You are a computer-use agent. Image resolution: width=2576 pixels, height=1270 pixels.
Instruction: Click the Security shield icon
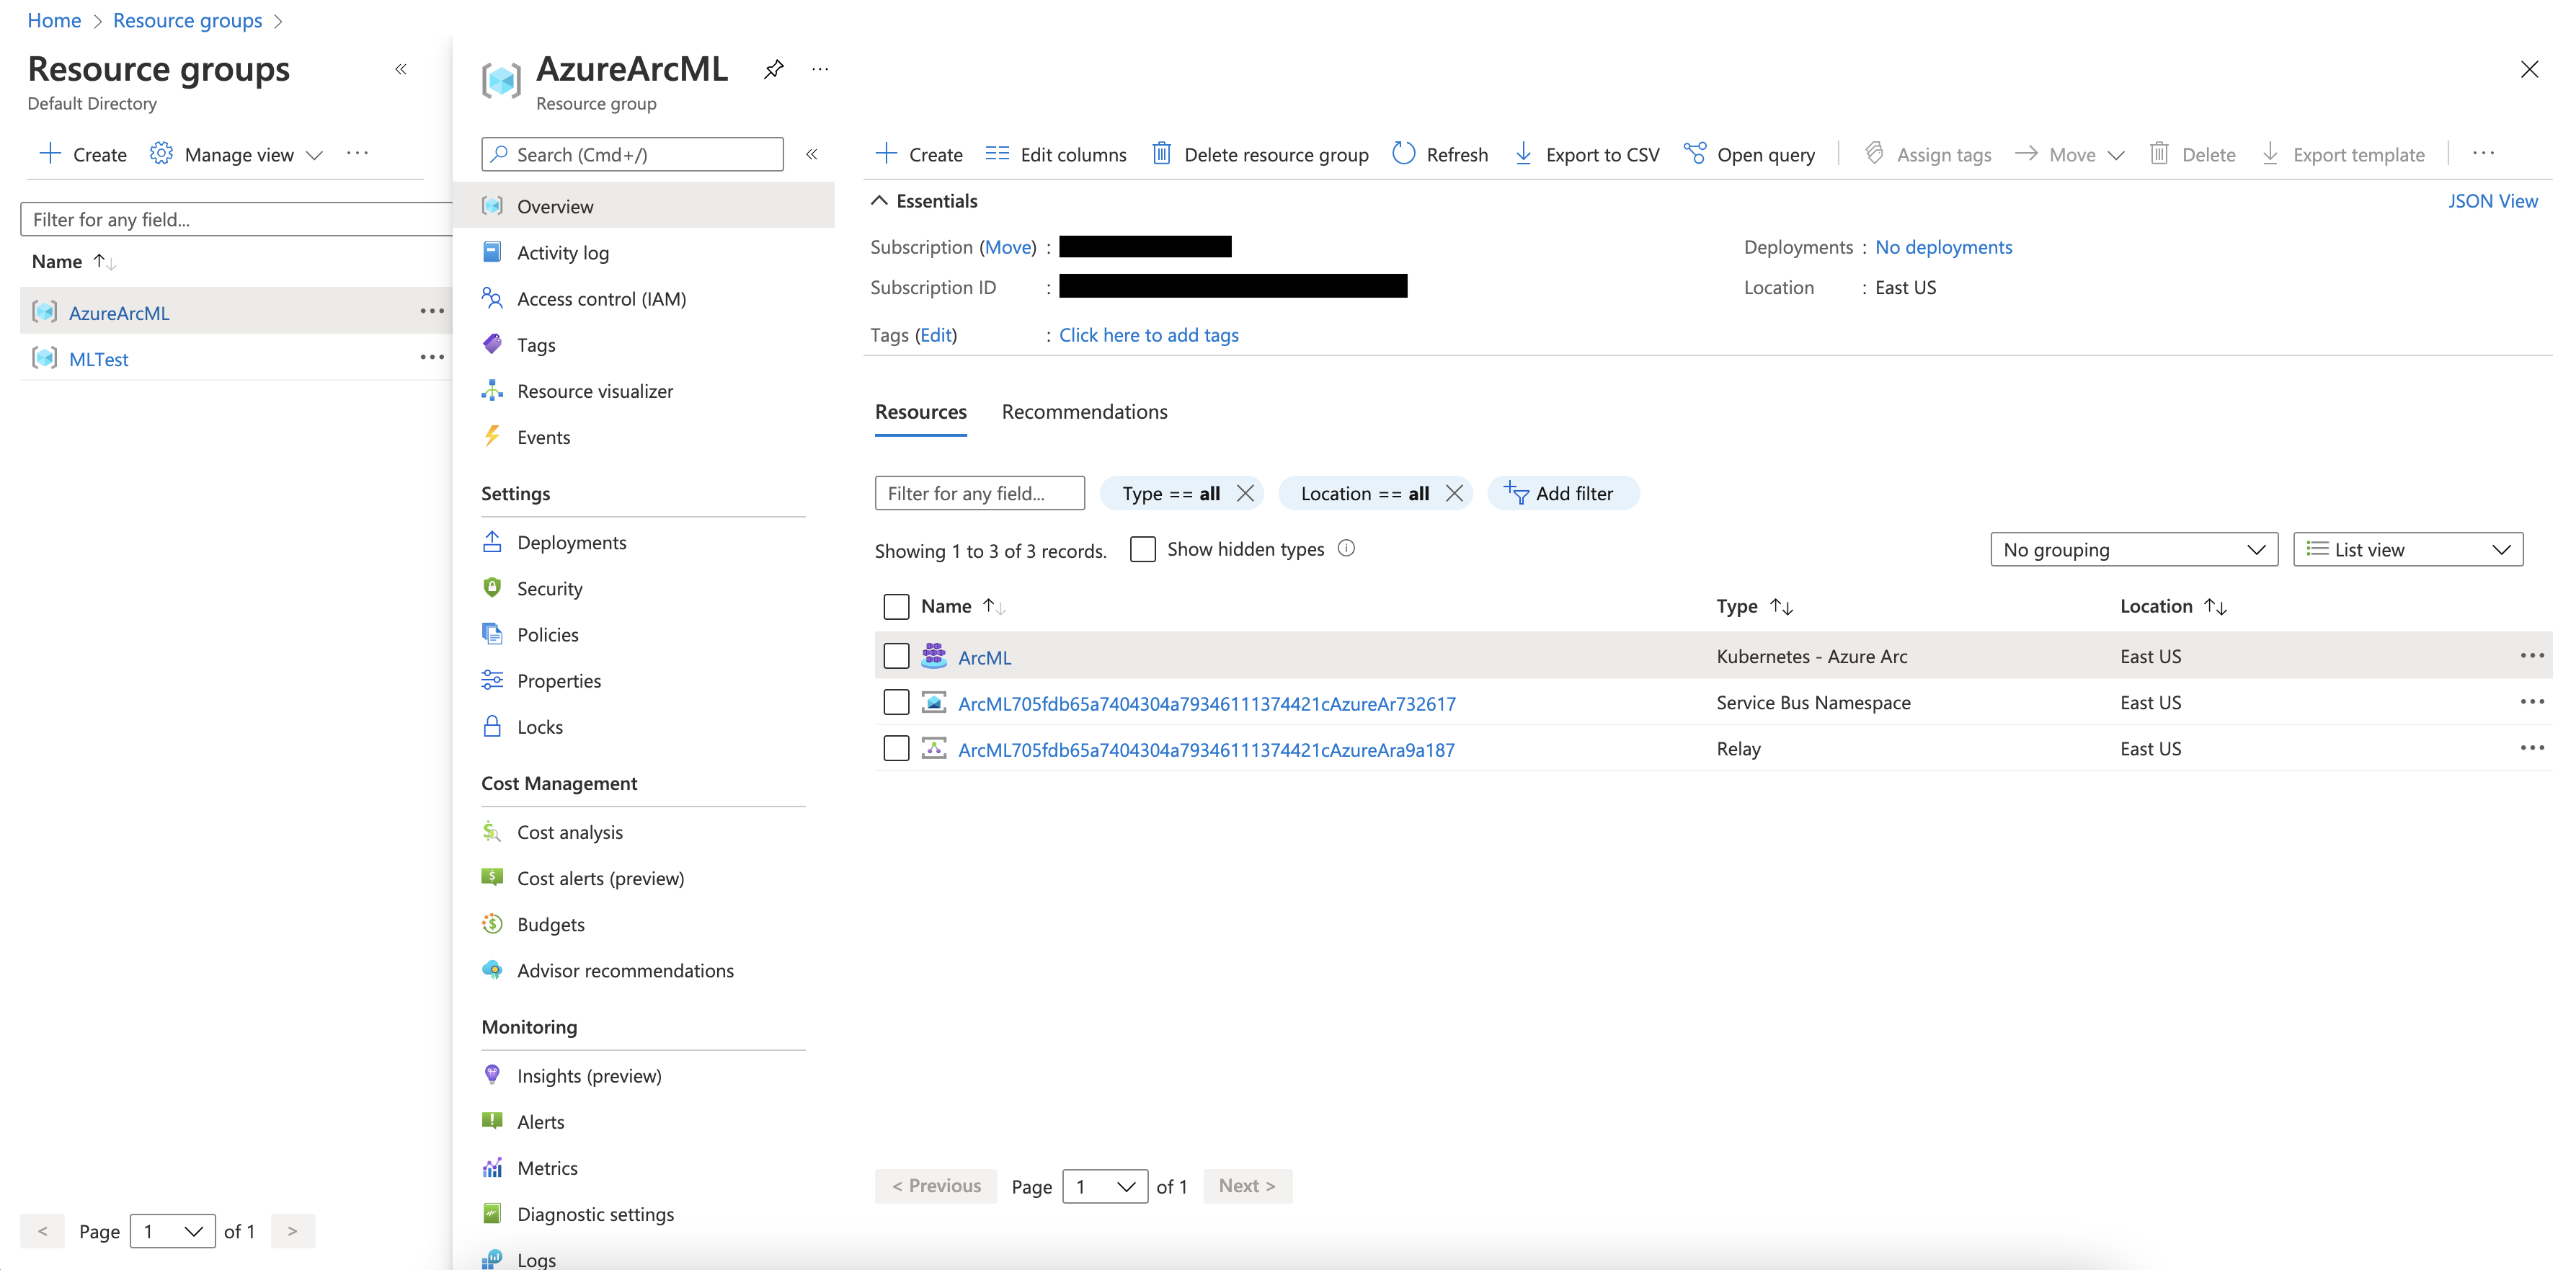tap(492, 588)
